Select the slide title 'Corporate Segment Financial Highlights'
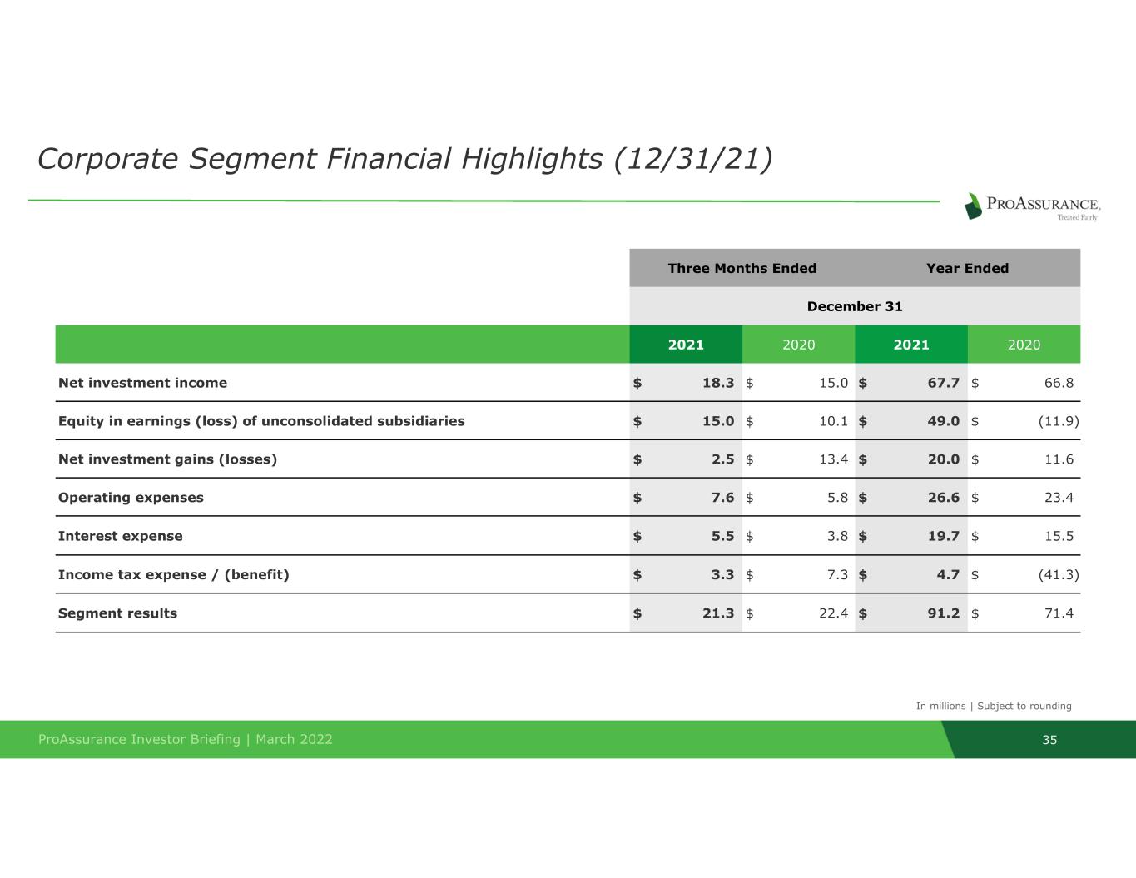Screen dimensions: 1136x878 (404, 158)
